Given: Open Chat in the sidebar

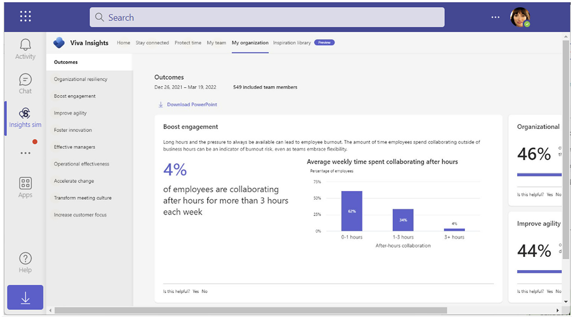Looking at the screenshot, I should click(25, 83).
